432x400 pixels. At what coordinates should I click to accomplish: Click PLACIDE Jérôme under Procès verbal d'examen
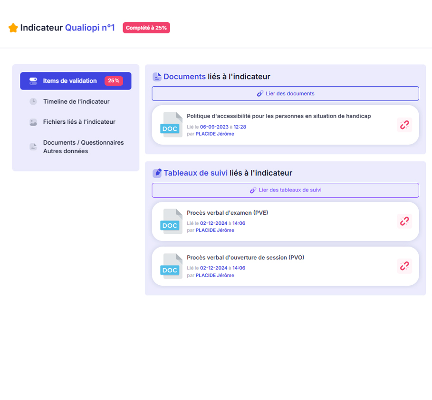tap(215, 230)
